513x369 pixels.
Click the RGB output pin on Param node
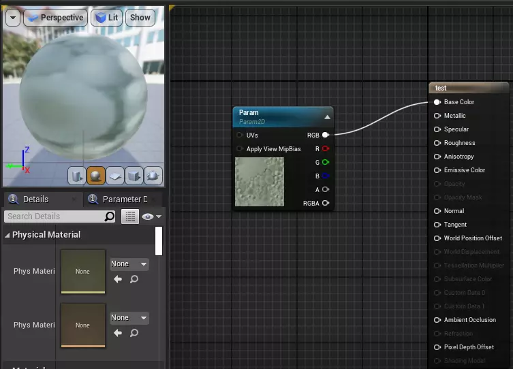point(326,135)
